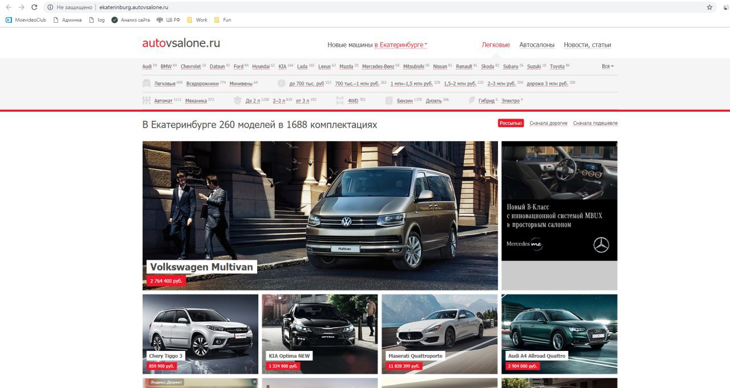
Task: Click the autovsalone.ru site logo
Action: (x=181, y=43)
